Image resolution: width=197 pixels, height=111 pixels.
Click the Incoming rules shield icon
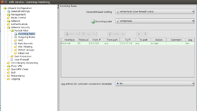[93, 22]
